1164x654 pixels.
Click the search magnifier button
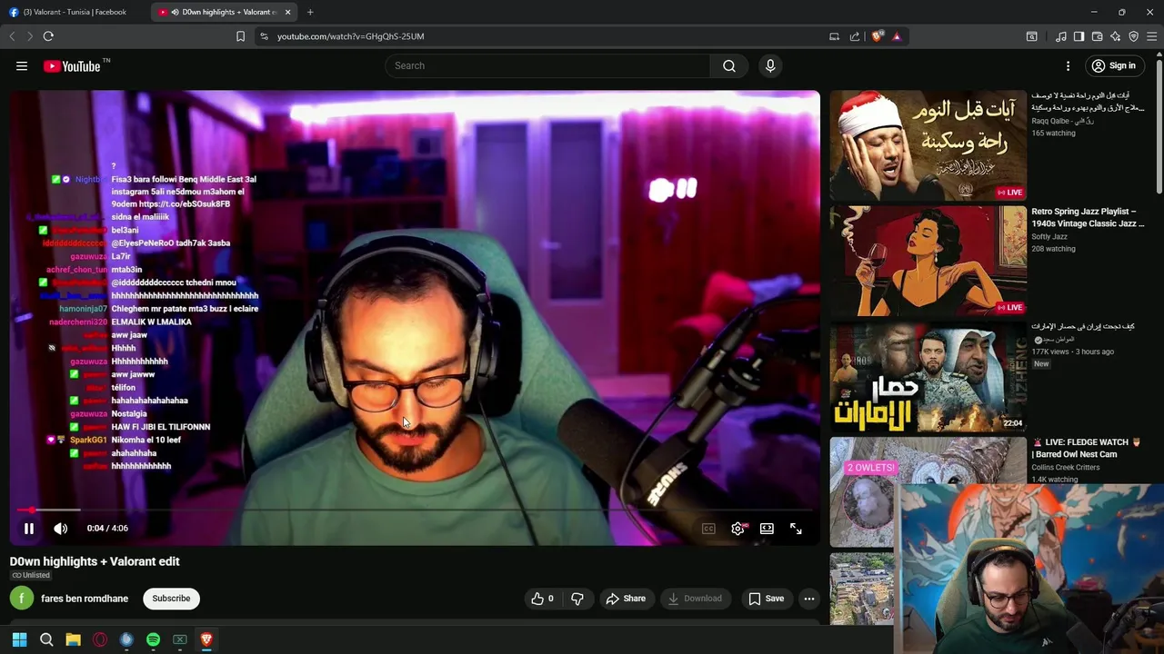pyautogui.click(x=729, y=65)
